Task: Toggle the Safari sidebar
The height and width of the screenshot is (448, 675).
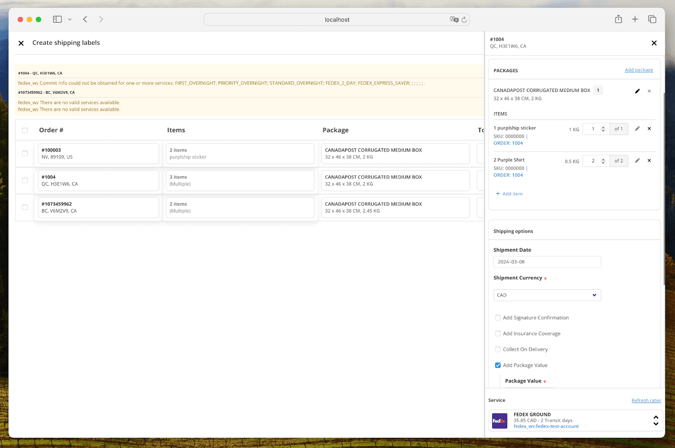Action: 57,19
